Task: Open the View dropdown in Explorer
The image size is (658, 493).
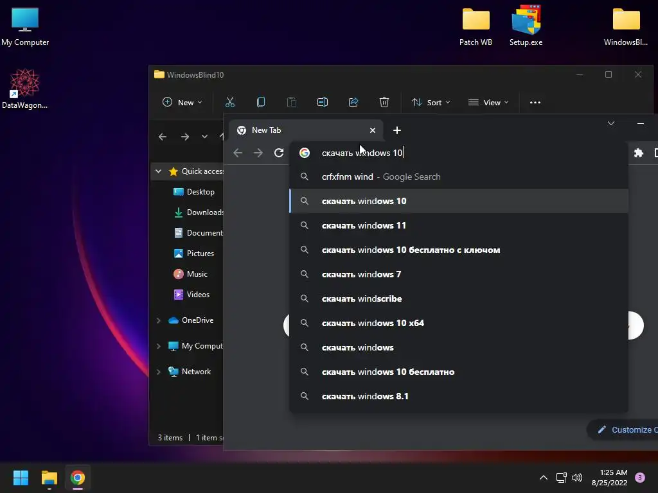Action: pos(488,102)
